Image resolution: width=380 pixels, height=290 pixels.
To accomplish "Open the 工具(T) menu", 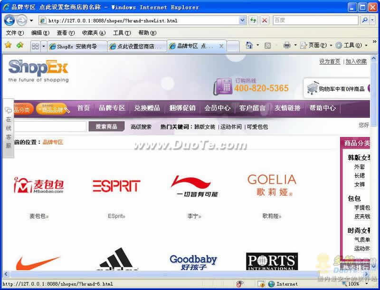I will click(x=122, y=33).
